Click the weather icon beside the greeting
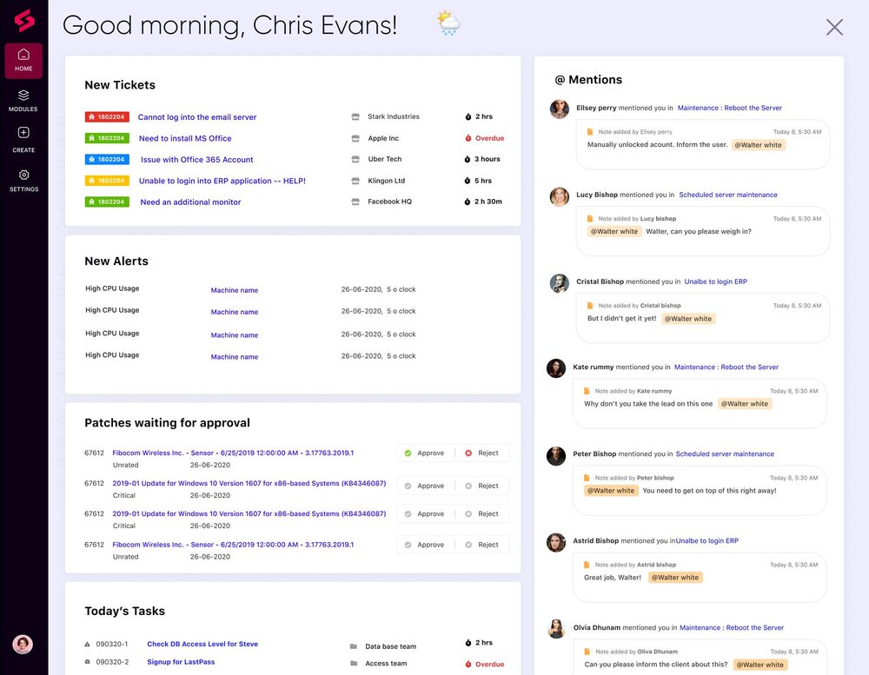This screenshot has height=675, width=869. [448, 23]
